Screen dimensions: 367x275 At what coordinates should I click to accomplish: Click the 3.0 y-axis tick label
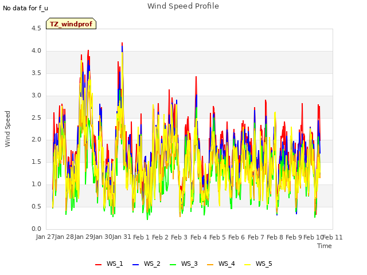click(36, 96)
